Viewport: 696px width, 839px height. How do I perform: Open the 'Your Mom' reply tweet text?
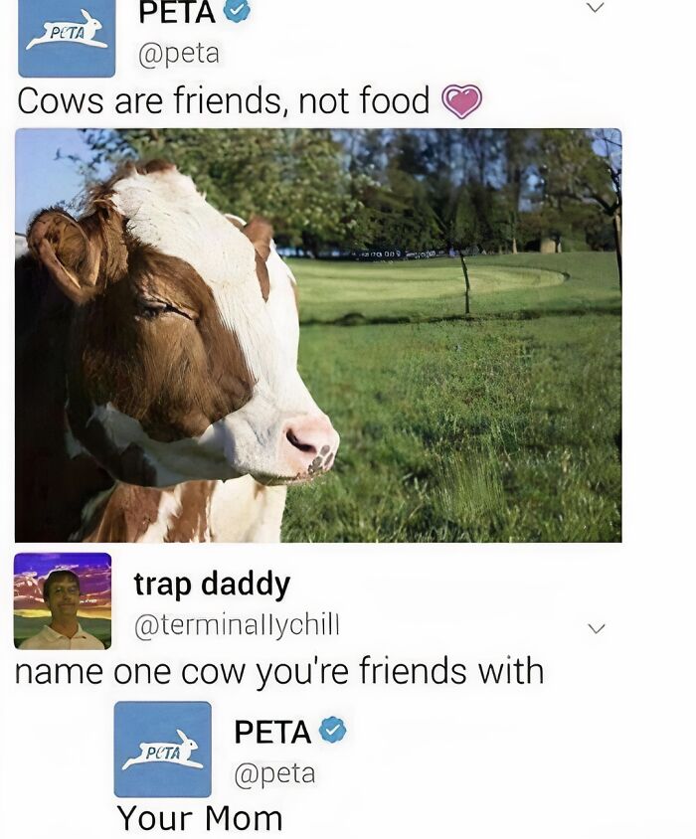[200, 819]
